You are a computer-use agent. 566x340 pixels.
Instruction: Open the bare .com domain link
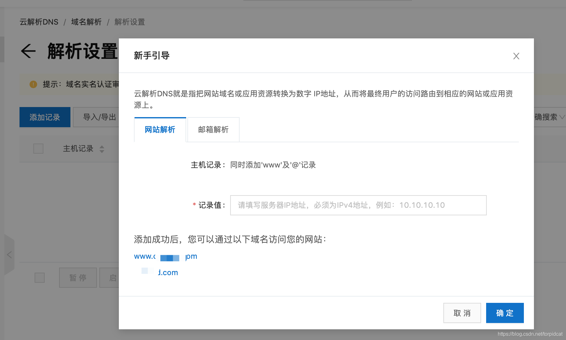(x=160, y=272)
